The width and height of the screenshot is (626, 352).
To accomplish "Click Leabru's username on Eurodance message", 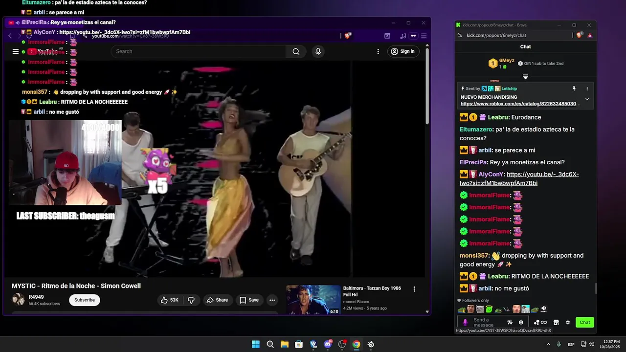I will click(498, 117).
